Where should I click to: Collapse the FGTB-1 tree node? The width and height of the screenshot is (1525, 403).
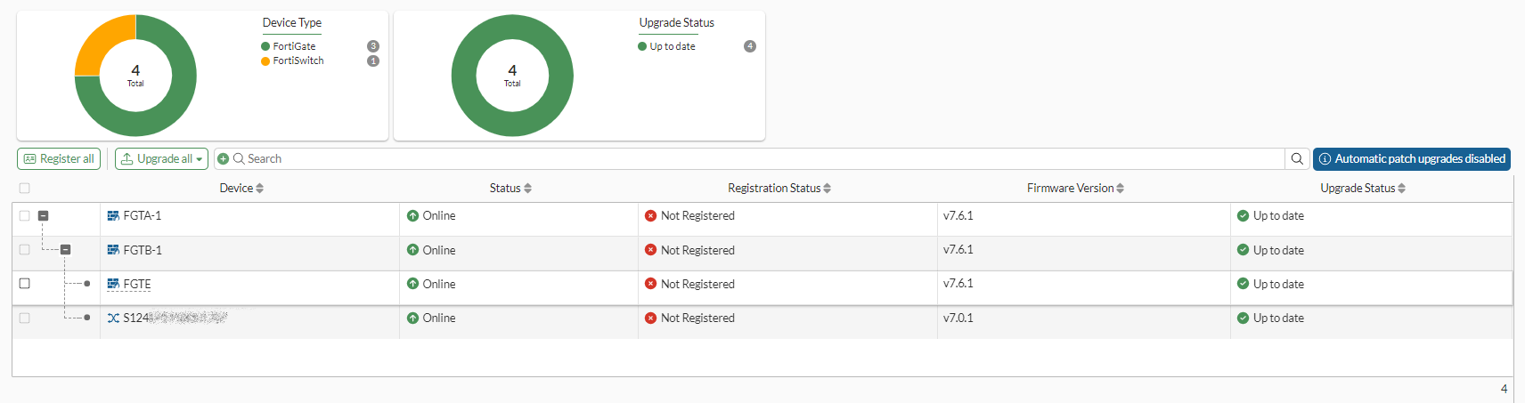(x=65, y=250)
